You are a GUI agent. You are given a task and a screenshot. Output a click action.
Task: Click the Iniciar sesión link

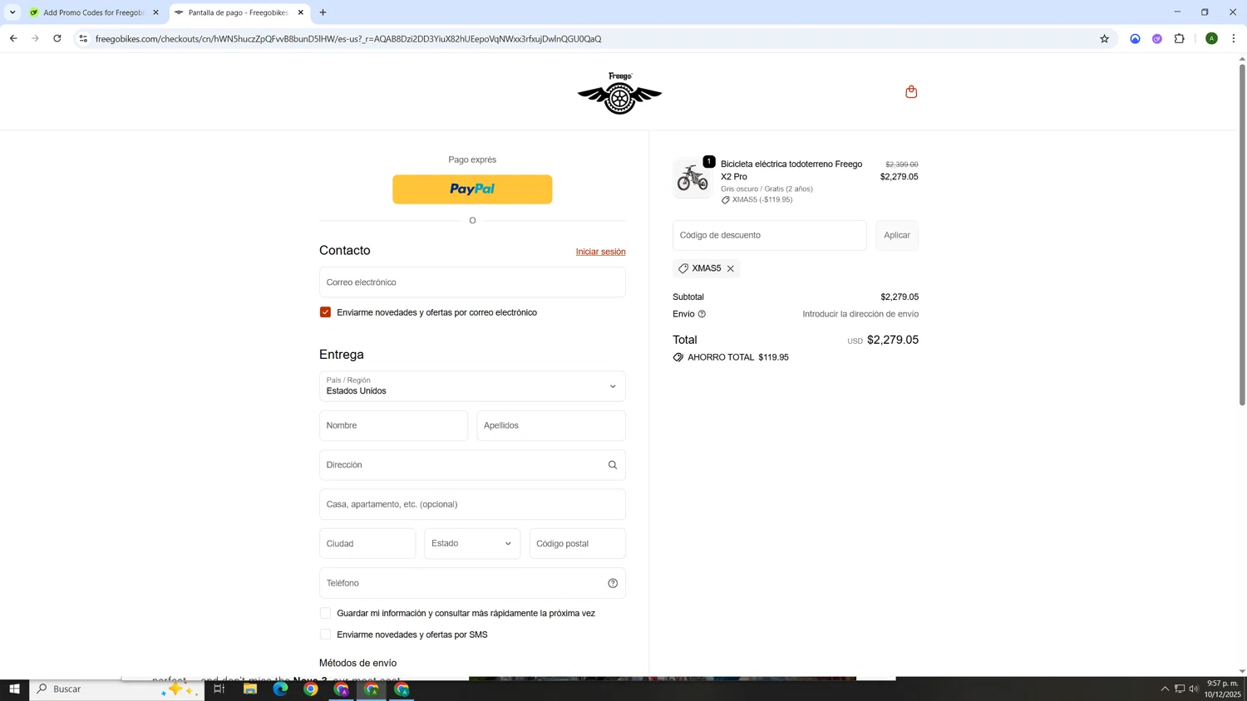pos(600,252)
